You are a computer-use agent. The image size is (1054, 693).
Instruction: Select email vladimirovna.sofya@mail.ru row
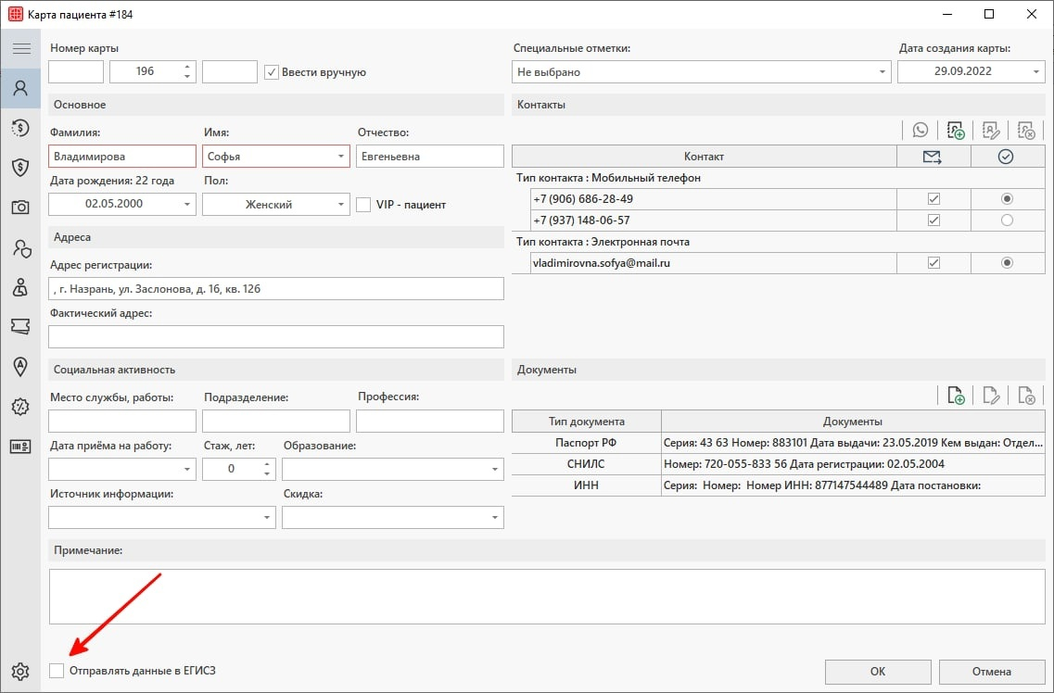pos(713,262)
